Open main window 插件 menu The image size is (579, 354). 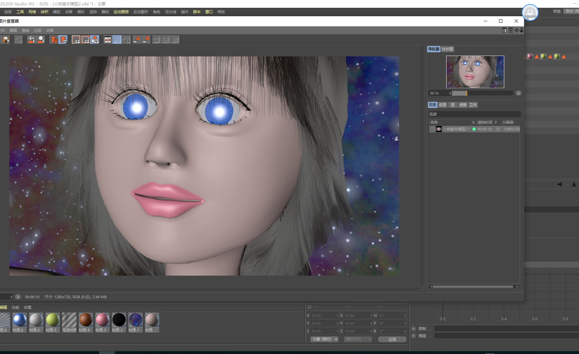(x=185, y=12)
